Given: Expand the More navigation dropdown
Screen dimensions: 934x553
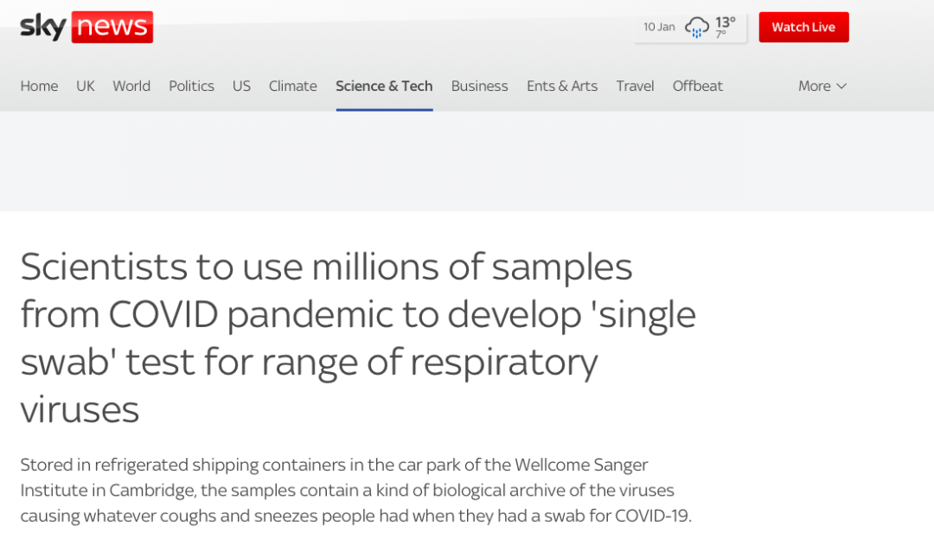Looking at the screenshot, I should pos(822,87).
